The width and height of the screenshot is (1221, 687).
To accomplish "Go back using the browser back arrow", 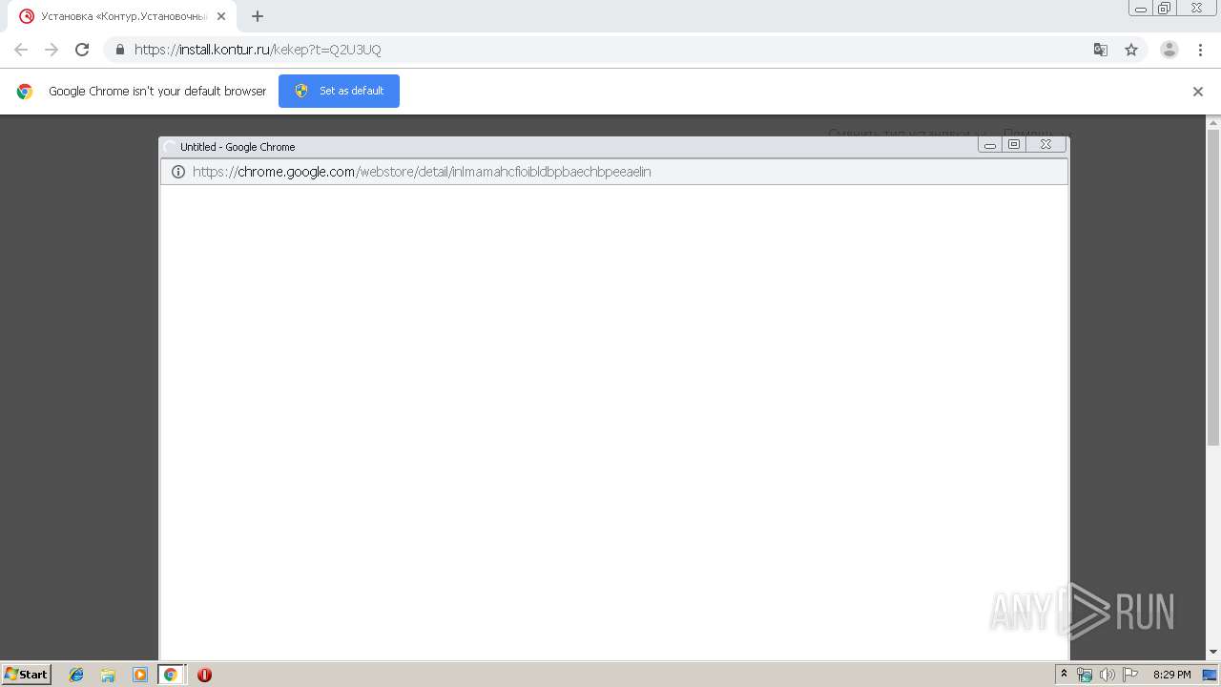I will point(21,50).
